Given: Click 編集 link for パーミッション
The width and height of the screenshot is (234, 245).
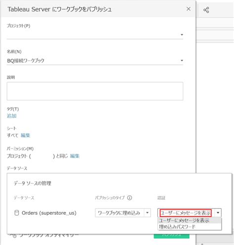Looking at the screenshot, I should click(x=75, y=156).
